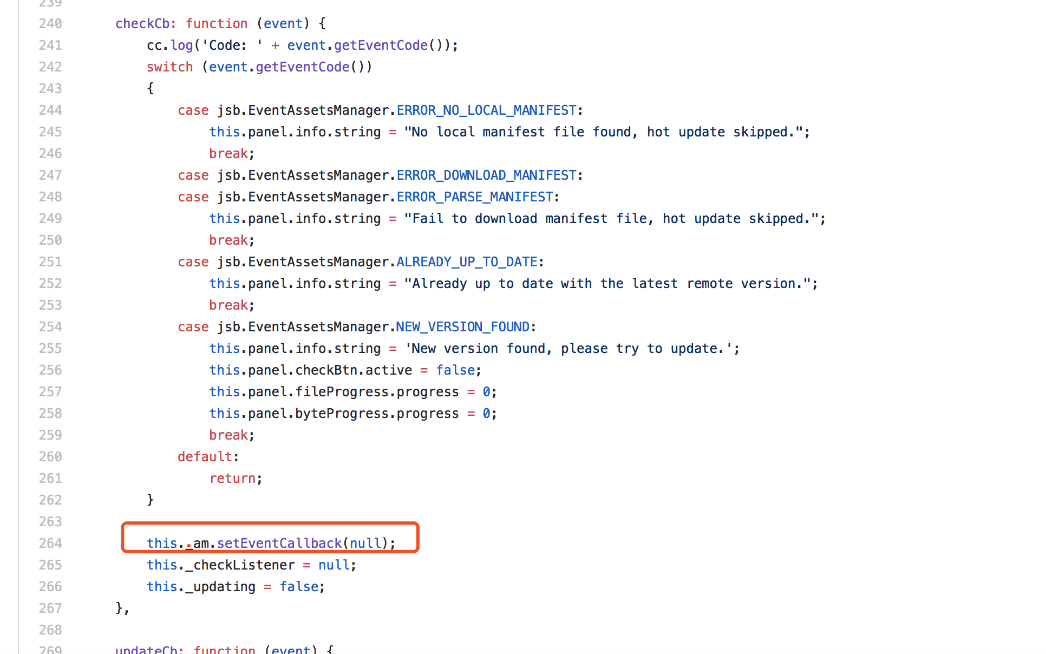Viewport: 1046px width, 654px height.
Task: Click 'Already up to date' string text
Action: coord(609,284)
